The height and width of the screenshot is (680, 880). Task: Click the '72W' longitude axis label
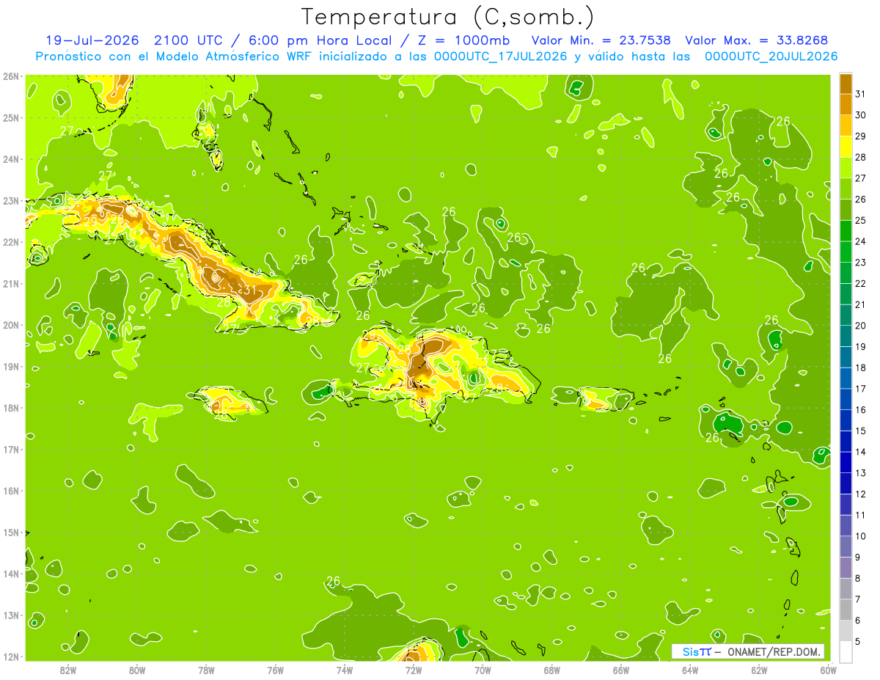coord(414,669)
